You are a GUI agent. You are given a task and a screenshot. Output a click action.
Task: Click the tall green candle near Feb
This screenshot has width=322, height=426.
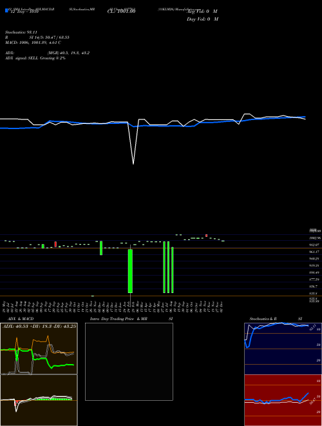(x=130, y=271)
